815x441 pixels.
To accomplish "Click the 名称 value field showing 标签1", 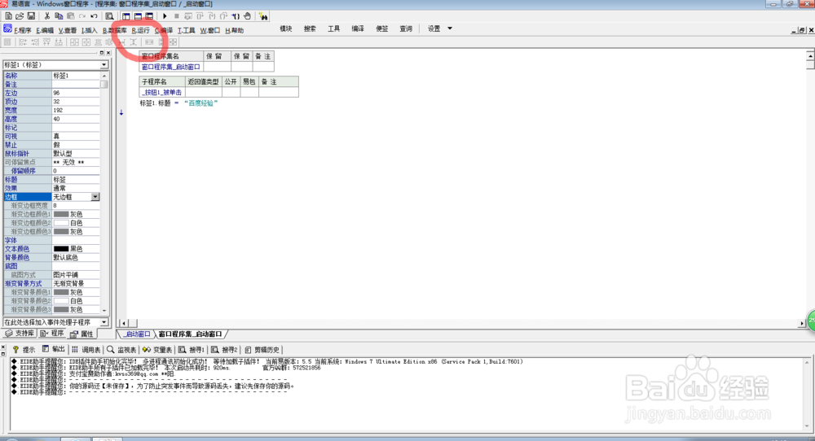I will pos(75,76).
